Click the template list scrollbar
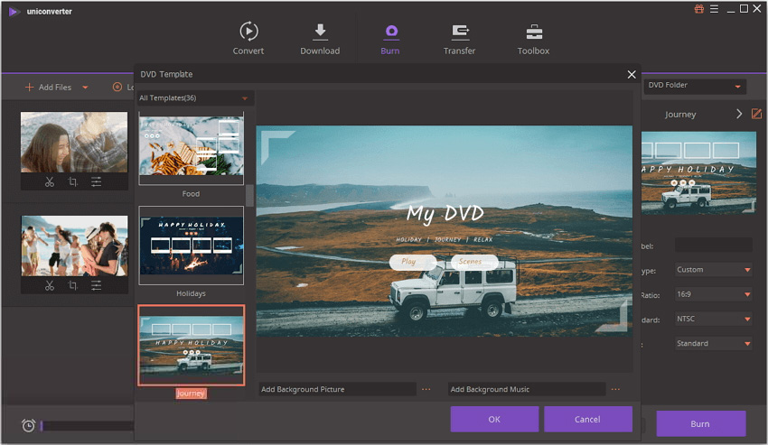Image resolution: width=768 pixels, height=445 pixels. coord(250,195)
